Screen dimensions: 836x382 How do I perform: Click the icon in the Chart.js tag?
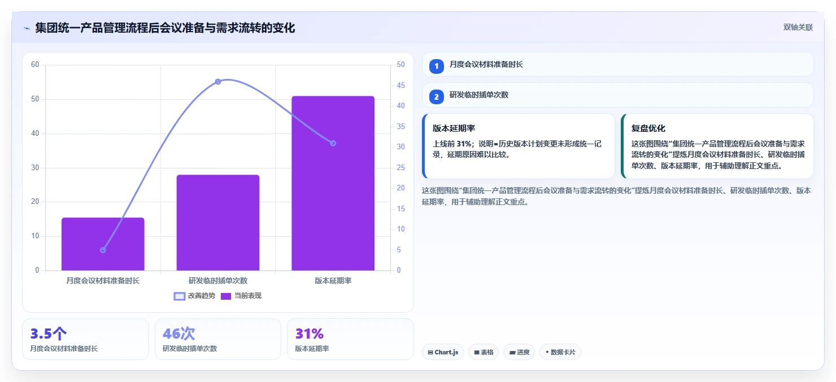430,352
